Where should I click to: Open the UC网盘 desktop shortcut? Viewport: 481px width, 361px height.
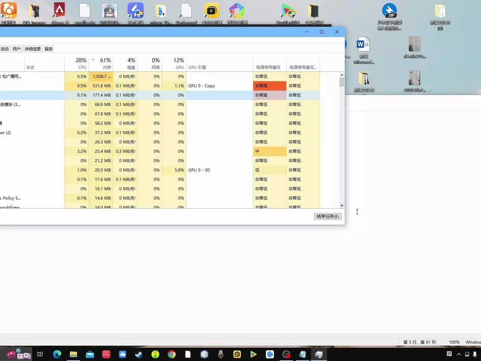tap(9, 13)
